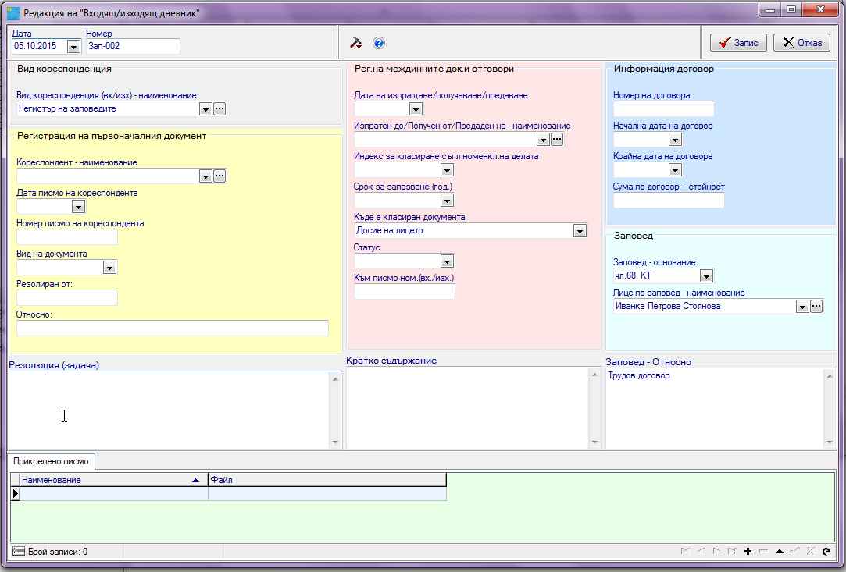This screenshot has width=846, height=572.
Task: Click the Сума по договор - стойност field
Action: 669,200
